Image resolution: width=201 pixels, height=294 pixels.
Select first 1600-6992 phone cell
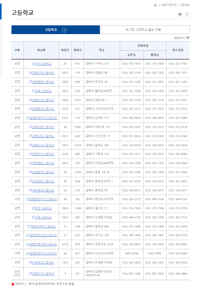(x=131, y=254)
